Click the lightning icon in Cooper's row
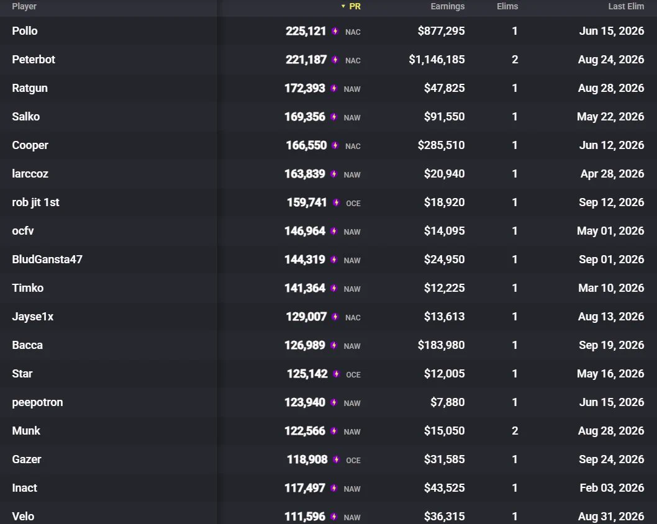Viewport: 657px width, 524px height. coord(335,145)
